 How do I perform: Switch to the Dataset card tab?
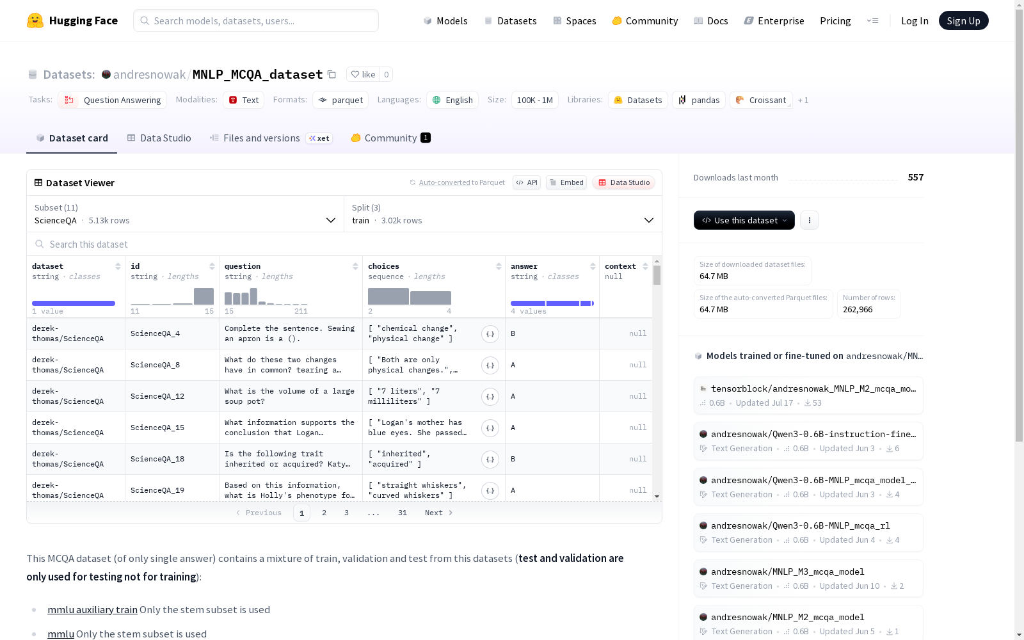[72, 138]
